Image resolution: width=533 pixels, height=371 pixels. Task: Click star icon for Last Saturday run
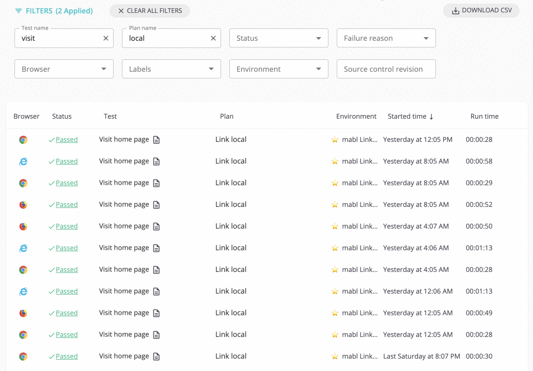[335, 357]
